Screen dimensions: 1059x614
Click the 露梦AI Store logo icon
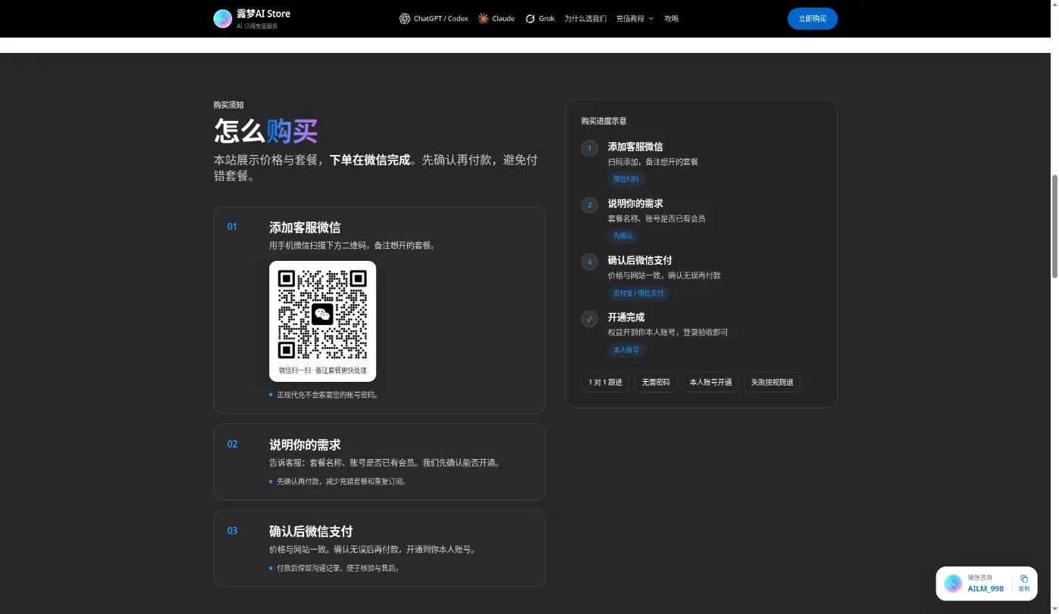click(222, 19)
